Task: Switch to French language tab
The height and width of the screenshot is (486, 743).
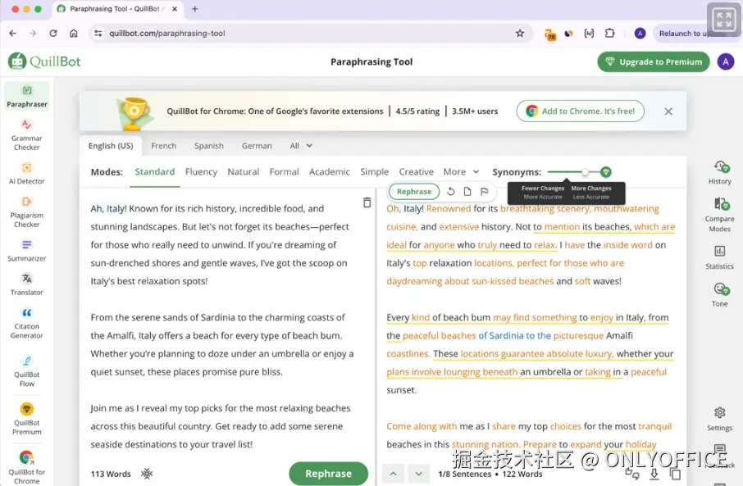Action: [x=163, y=146]
